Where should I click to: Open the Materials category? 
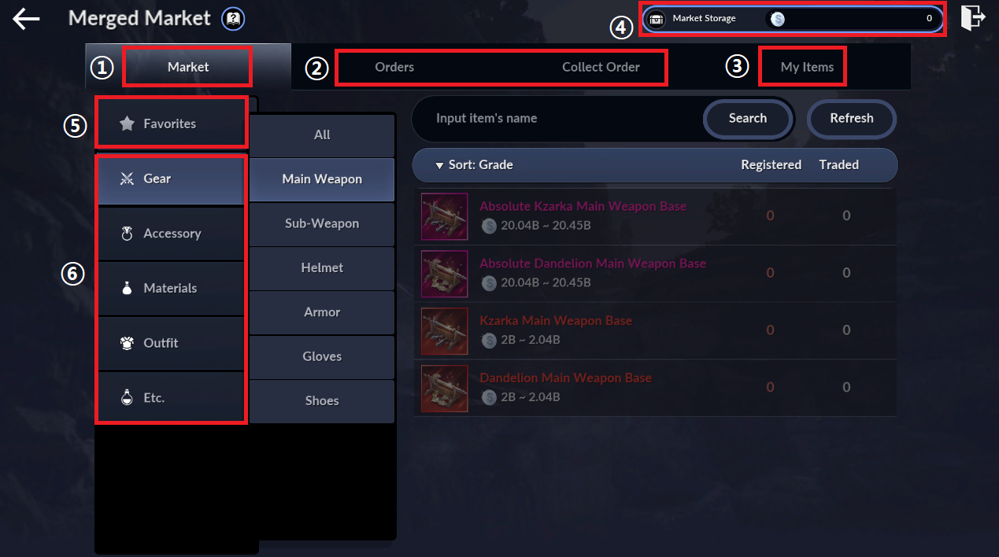(x=171, y=288)
